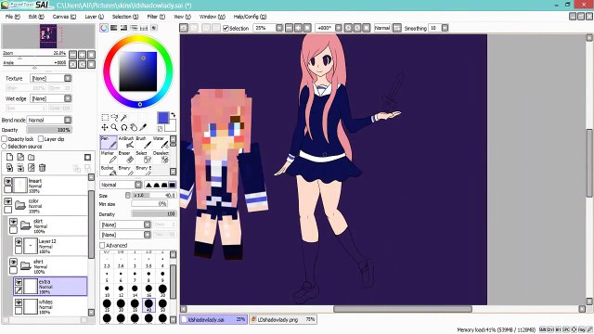Hide the whites layer
The image size is (594, 334).
tap(19, 302)
